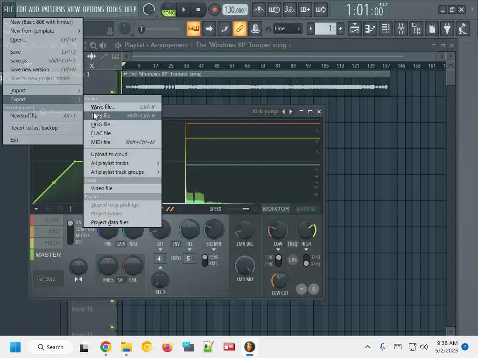Toggle the LIN phase button
478x358 pixels.
(292, 260)
